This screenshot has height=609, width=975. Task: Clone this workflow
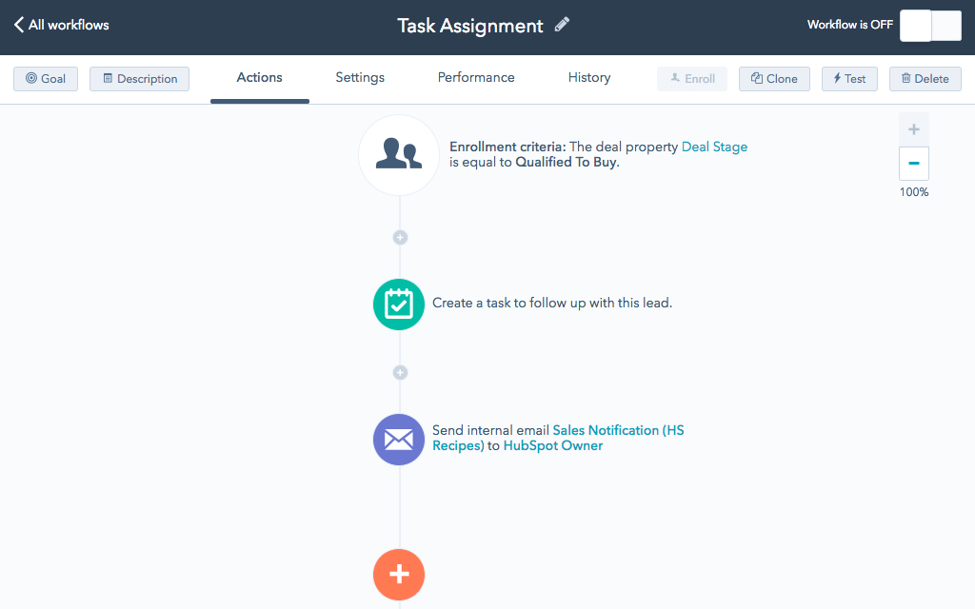coord(774,78)
